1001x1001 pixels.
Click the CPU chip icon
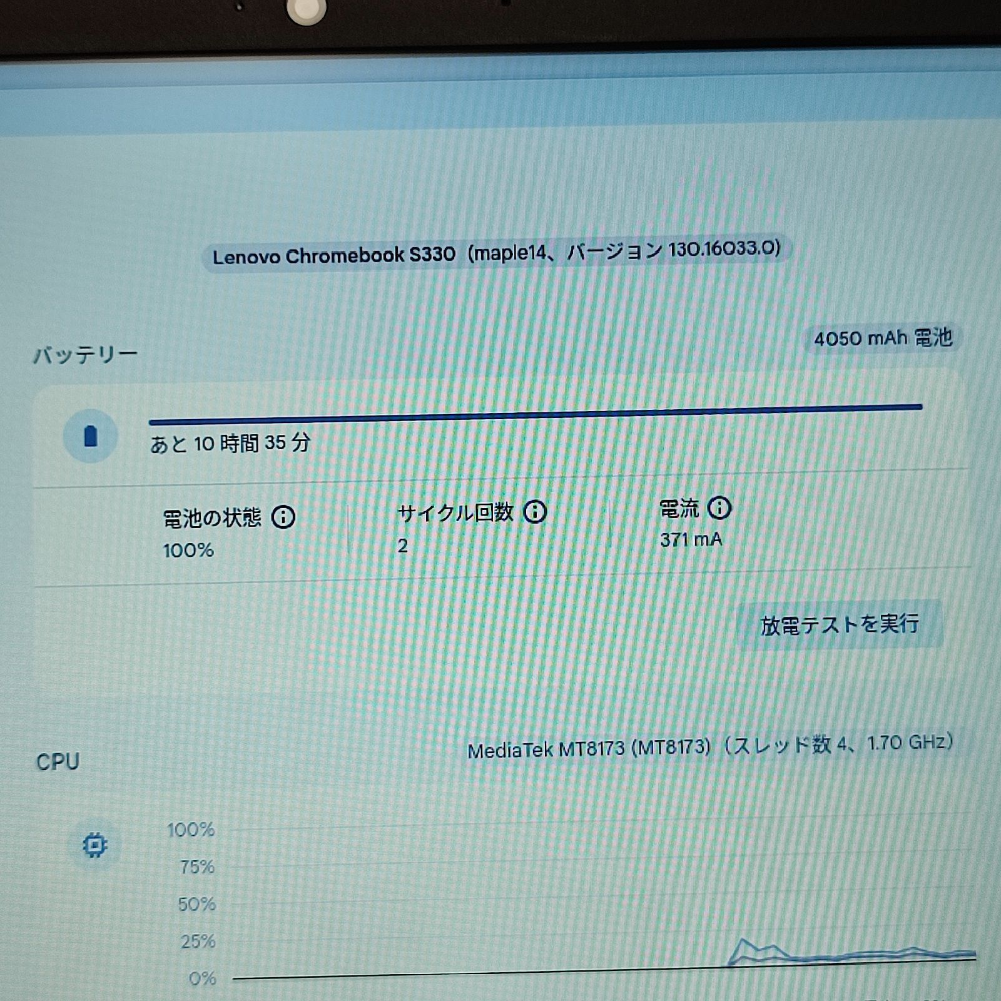[94, 845]
